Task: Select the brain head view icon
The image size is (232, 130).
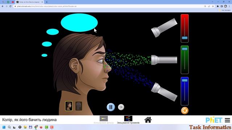Action: (79, 106)
